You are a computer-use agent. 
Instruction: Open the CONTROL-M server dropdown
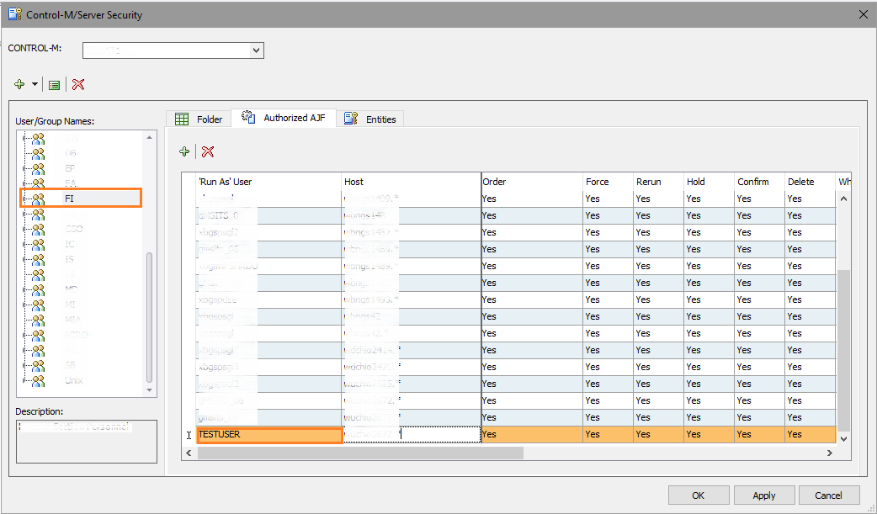click(x=256, y=50)
